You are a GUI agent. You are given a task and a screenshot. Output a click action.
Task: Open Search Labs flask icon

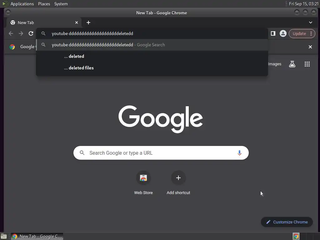coord(292,64)
